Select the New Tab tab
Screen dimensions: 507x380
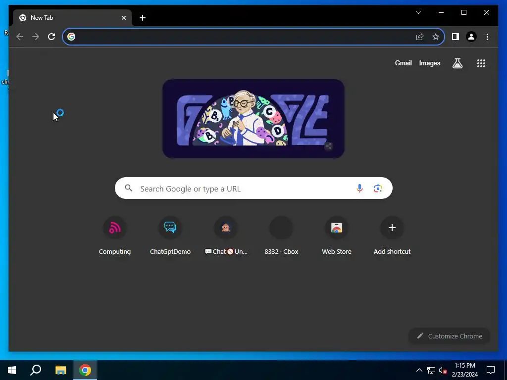(72, 18)
